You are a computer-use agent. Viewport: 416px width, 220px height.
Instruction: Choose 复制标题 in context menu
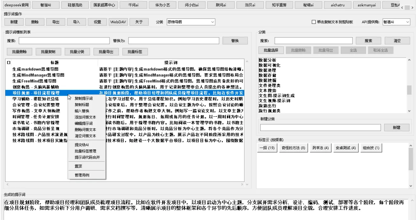click(86, 105)
